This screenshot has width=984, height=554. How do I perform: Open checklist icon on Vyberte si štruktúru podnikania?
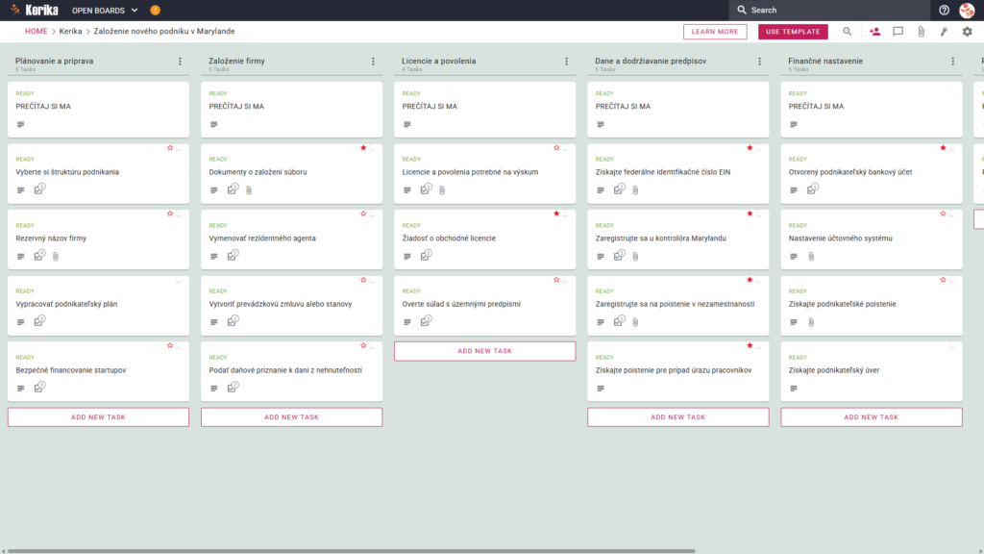coord(39,189)
